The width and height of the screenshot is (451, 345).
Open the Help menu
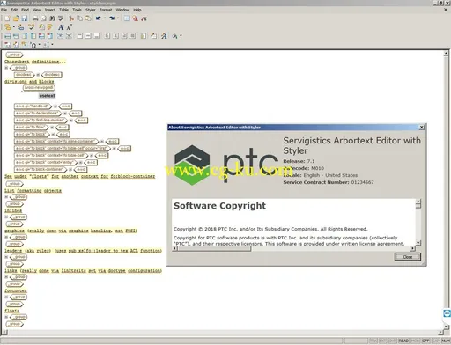click(x=137, y=10)
